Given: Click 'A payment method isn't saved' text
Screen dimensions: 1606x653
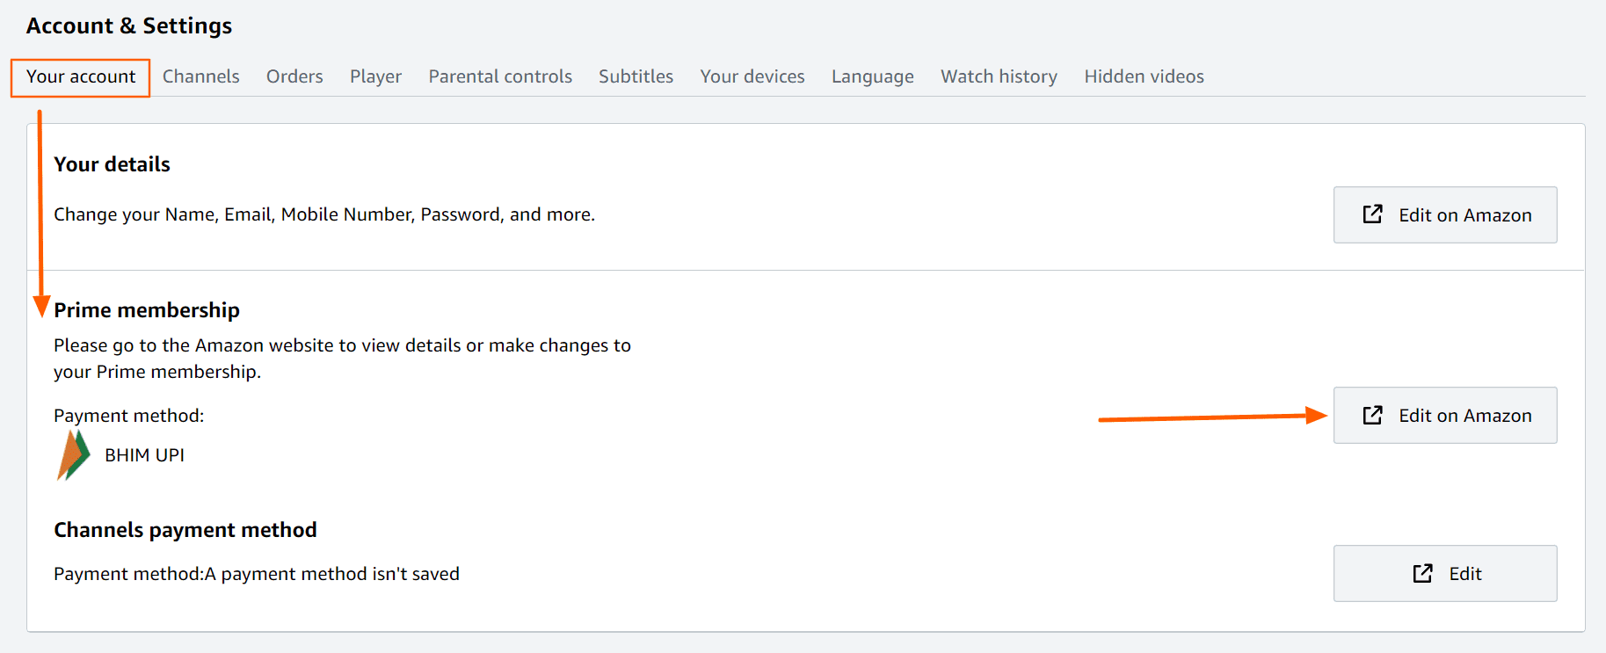Looking at the screenshot, I should tap(332, 574).
